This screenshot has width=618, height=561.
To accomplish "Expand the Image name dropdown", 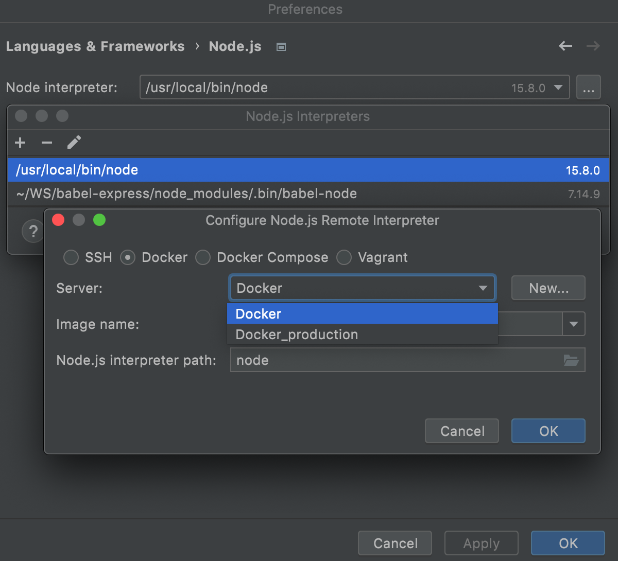I will (x=573, y=324).
